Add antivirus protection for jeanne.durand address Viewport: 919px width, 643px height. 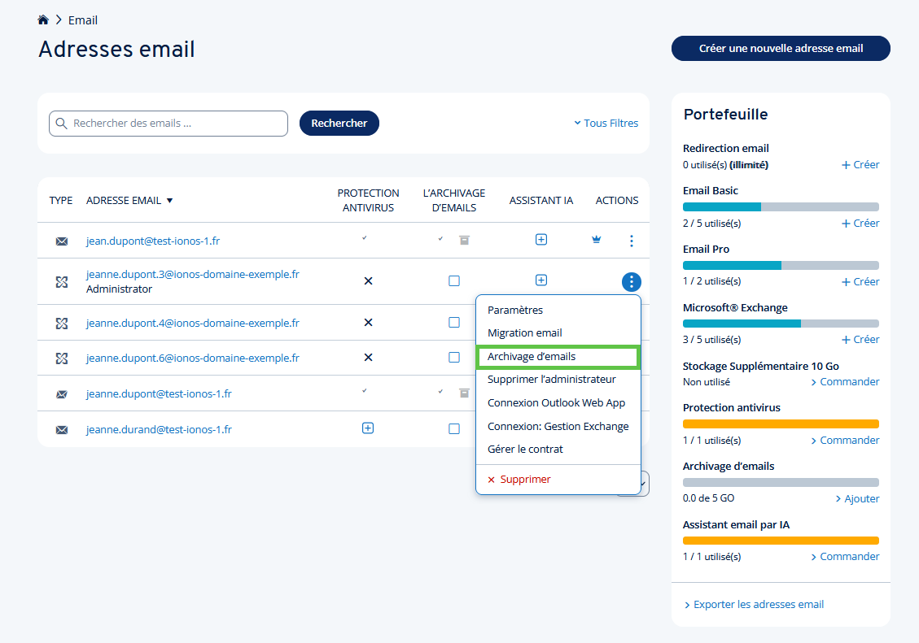368,428
